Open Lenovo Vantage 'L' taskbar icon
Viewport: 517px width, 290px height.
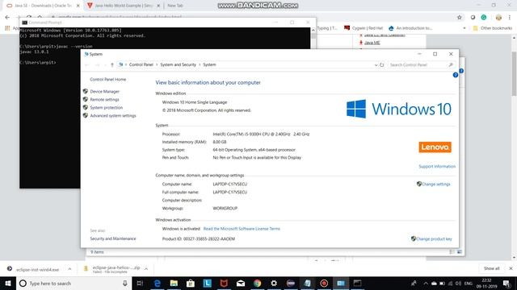(207, 283)
